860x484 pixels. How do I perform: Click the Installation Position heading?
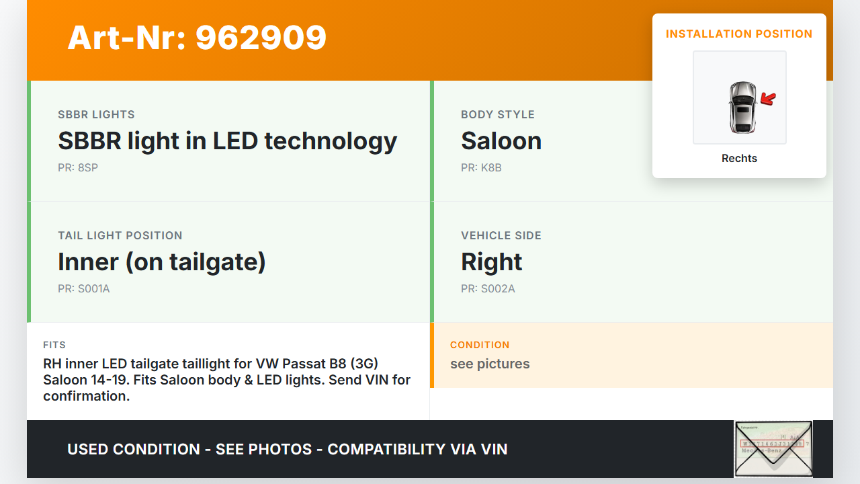pos(738,34)
